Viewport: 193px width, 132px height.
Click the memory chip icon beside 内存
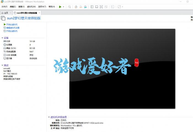click(x=5, y=41)
